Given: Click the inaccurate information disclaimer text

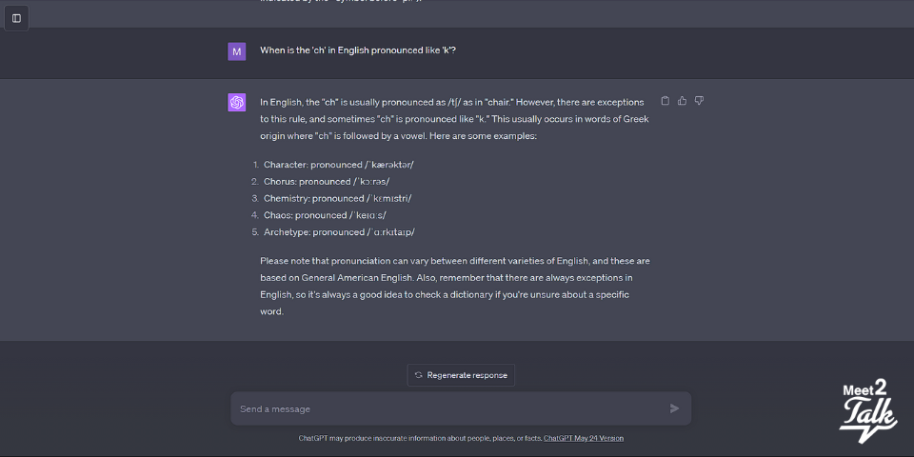Looking at the screenshot, I should point(420,438).
